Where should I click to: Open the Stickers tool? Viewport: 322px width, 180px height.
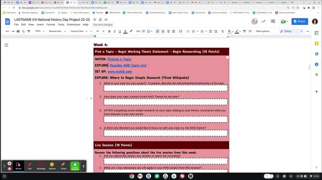click(52, 166)
